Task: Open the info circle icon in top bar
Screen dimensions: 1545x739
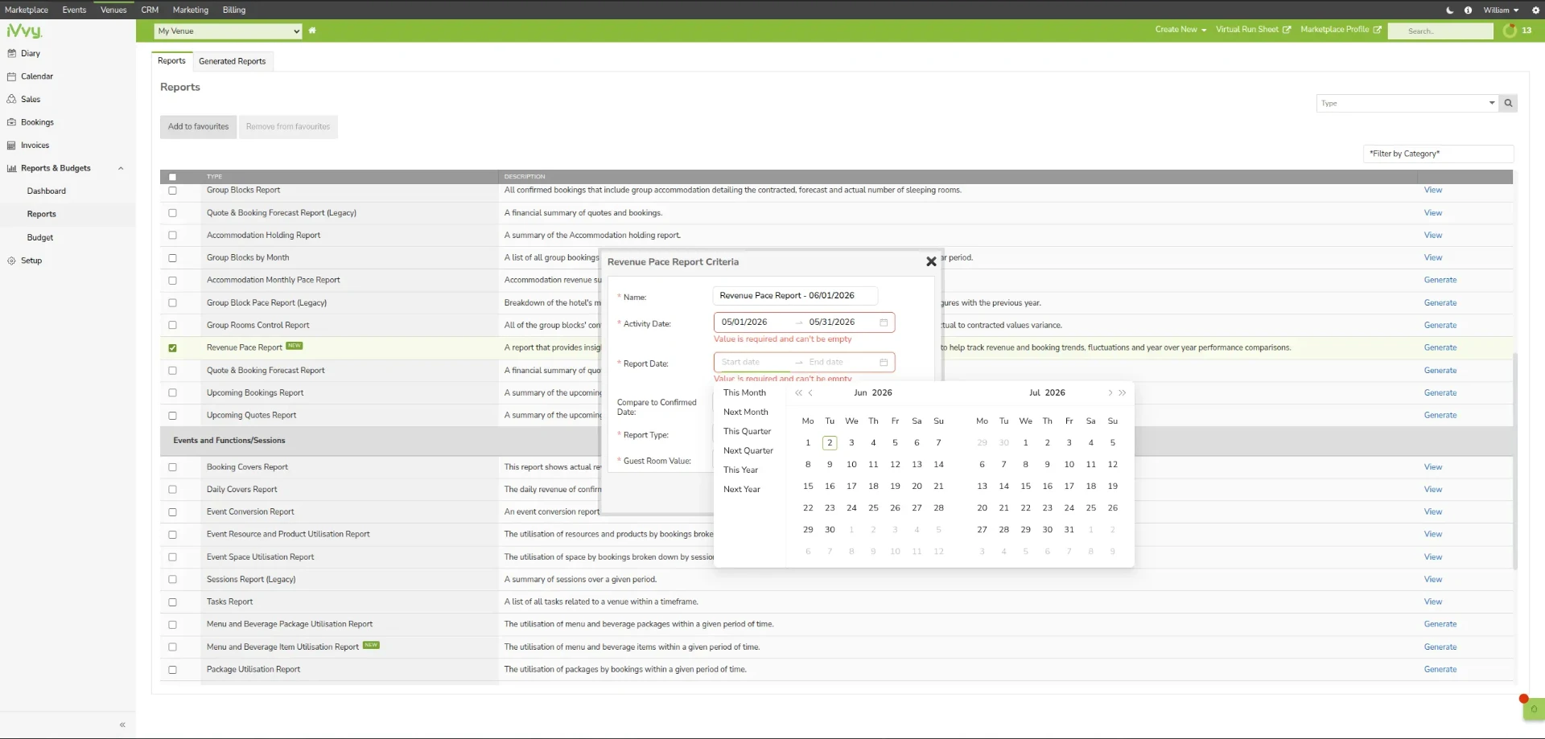Action: tap(1468, 10)
